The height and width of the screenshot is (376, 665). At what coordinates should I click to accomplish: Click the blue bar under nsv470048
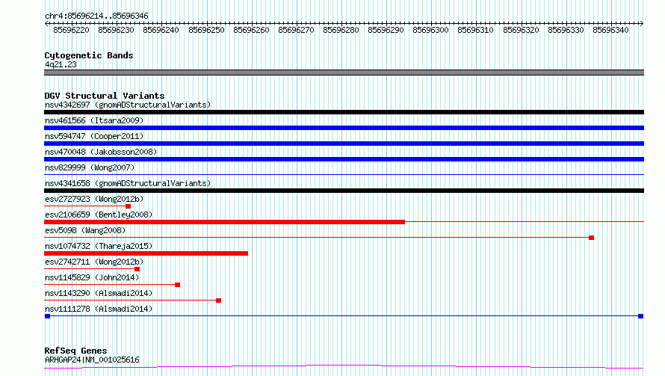(344, 159)
